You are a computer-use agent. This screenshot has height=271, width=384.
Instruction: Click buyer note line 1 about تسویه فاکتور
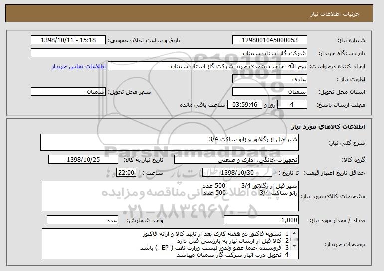click(215, 234)
